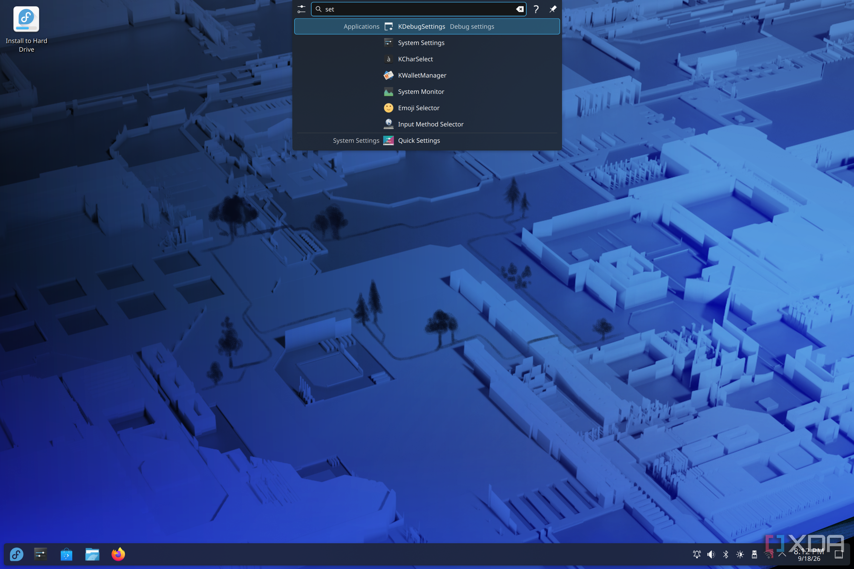Open notifications bell in system tray

pyautogui.click(x=697, y=554)
